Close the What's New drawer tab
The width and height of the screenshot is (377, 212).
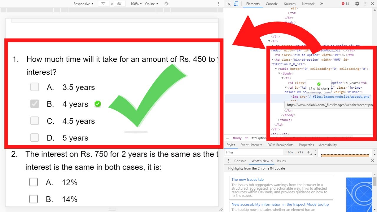[x=272, y=161]
